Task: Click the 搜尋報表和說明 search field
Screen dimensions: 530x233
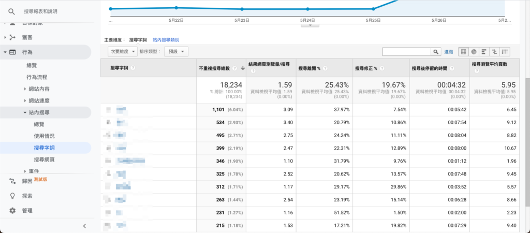Action: pyautogui.click(x=40, y=11)
